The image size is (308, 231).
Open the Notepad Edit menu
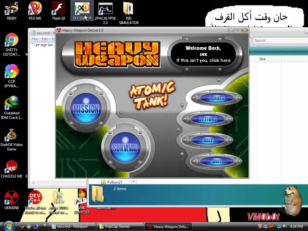tap(45, 39)
